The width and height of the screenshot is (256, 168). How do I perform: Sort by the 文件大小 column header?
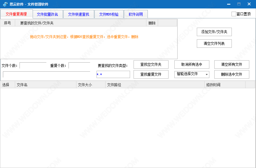click(x=91, y=85)
